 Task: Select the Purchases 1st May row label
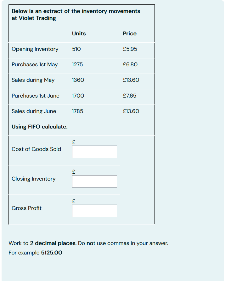[x=34, y=64]
